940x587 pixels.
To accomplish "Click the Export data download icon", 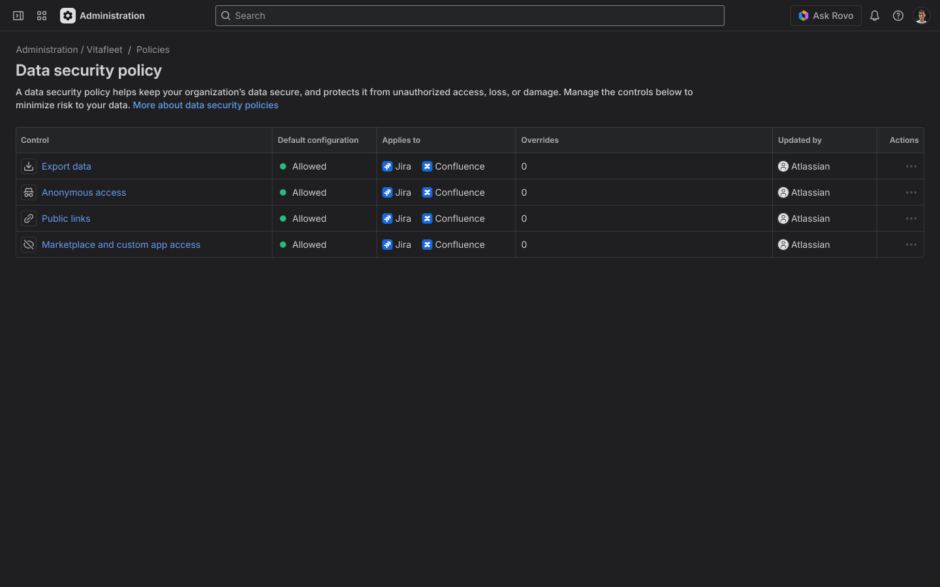I will tap(29, 166).
